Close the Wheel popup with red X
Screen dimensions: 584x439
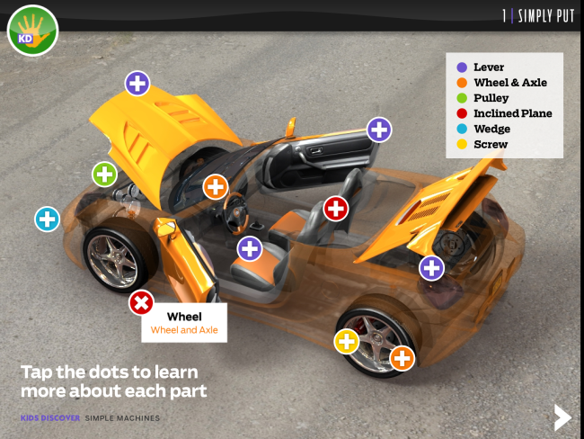pos(142,302)
